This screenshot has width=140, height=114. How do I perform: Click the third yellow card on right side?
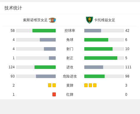95,85
